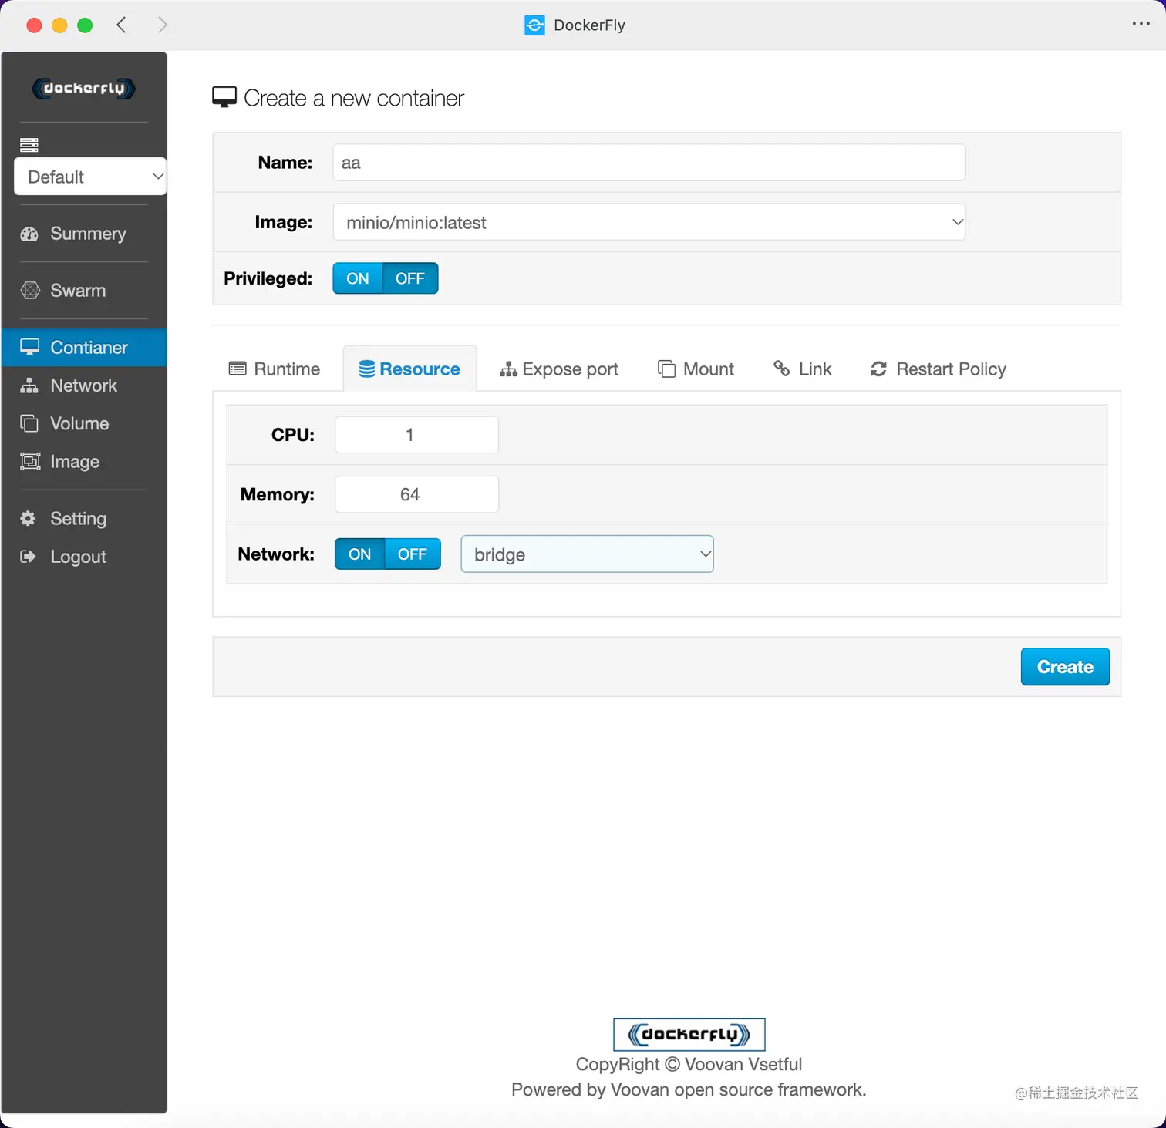Click the Logout arrow icon
This screenshot has height=1128, width=1166.
pyautogui.click(x=29, y=557)
